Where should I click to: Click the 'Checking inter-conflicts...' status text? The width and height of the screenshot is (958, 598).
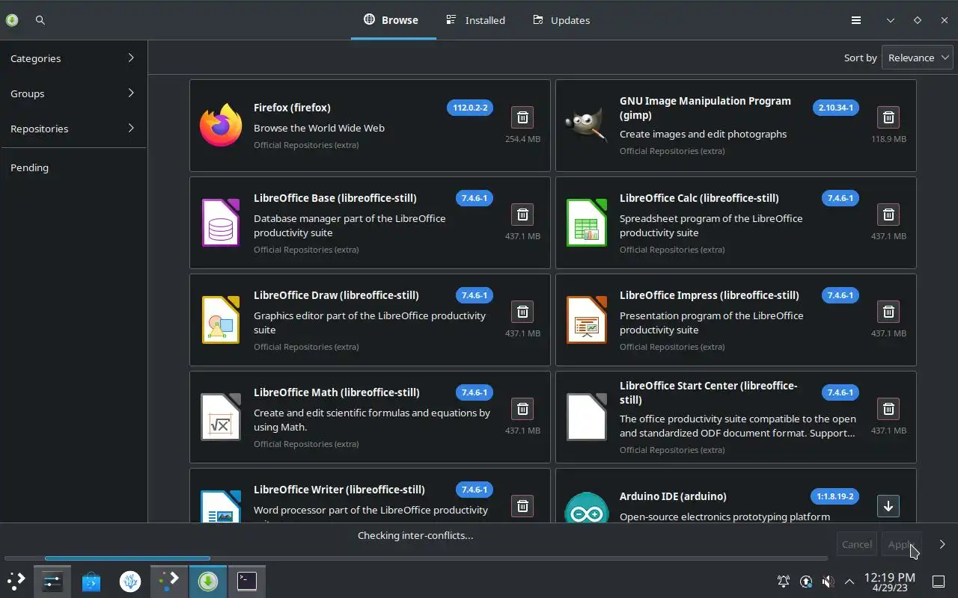click(415, 535)
